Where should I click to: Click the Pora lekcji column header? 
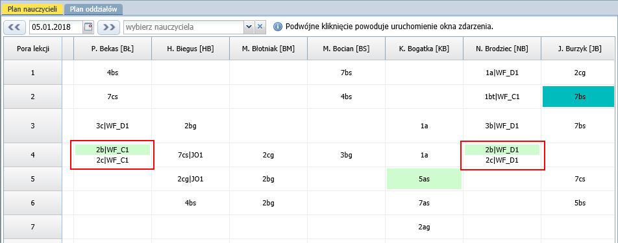pos(32,49)
